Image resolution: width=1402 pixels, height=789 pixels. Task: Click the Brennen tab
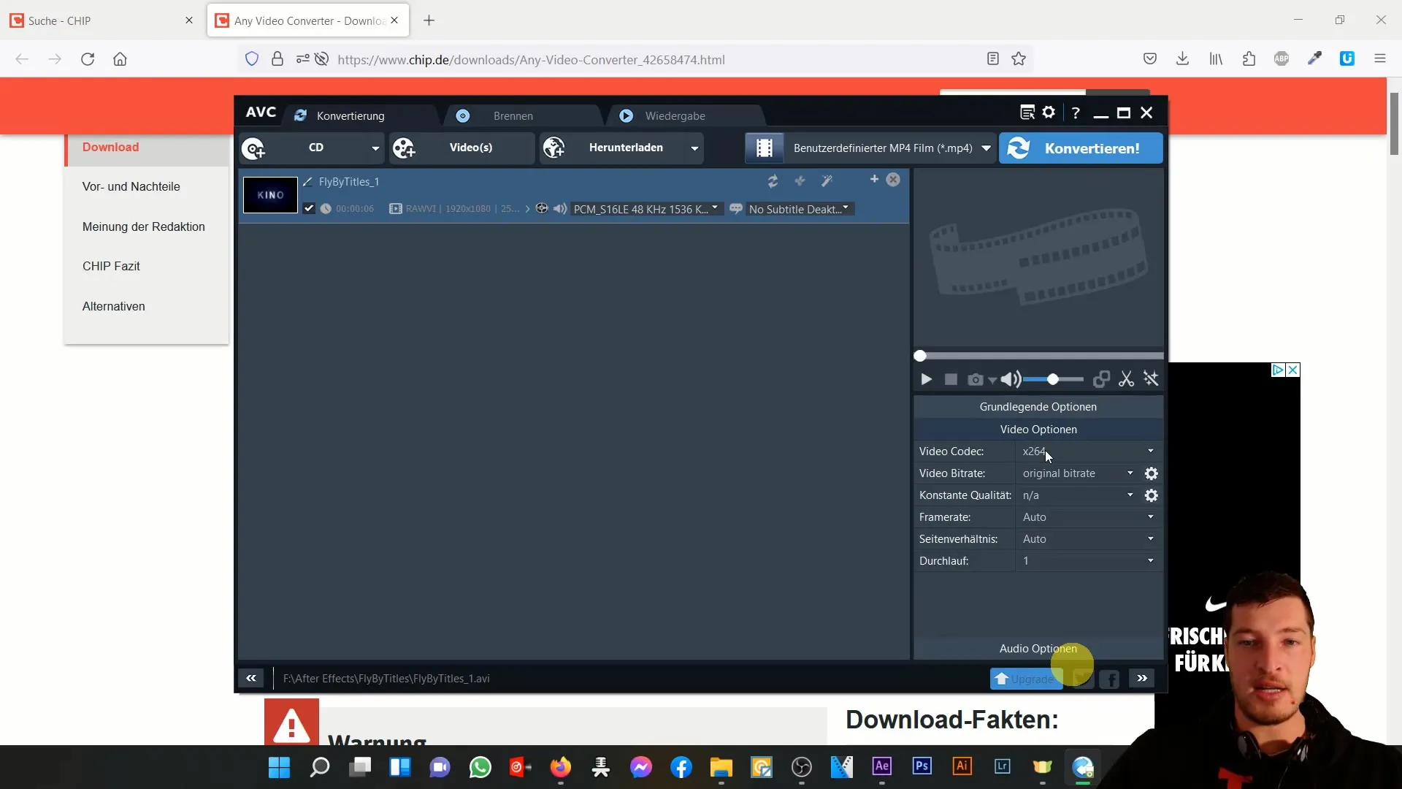tap(513, 115)
